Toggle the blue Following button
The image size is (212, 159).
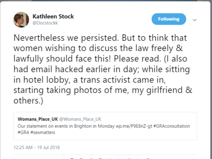tap(169, 19)
